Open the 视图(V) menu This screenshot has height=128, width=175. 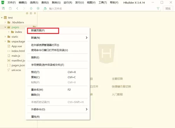[x=91, y=2]
